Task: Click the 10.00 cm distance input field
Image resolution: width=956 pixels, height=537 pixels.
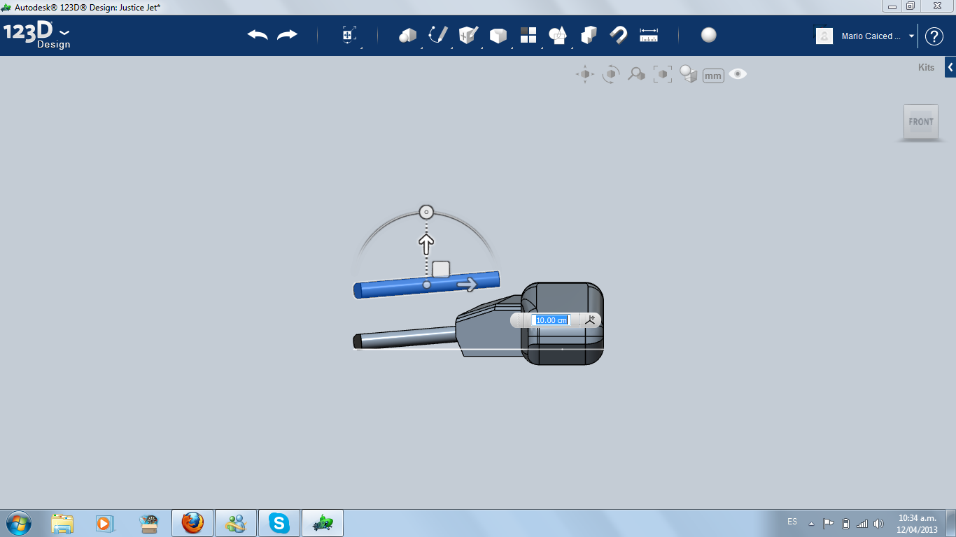Action: pos(551,320)
